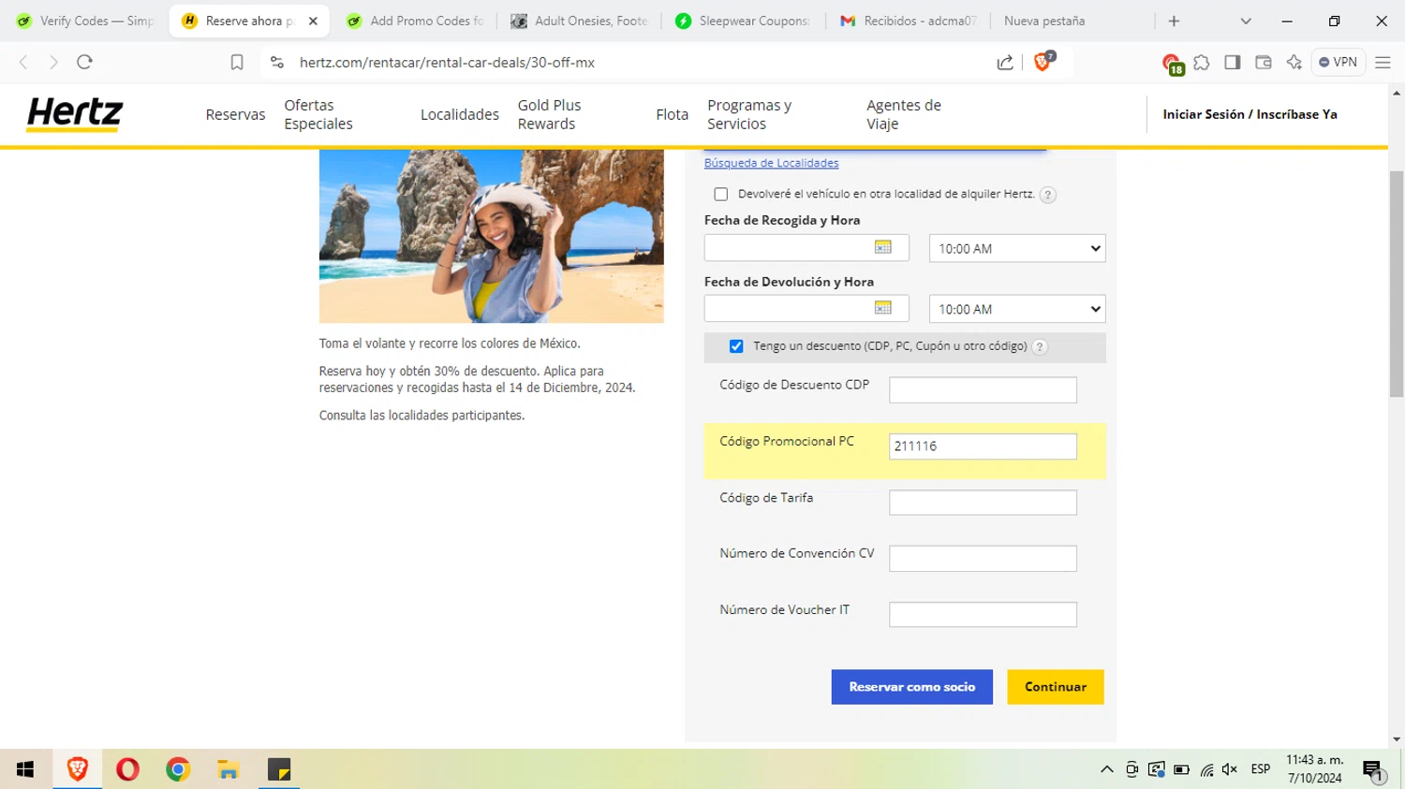Switch to the 'Nueva pestaña' tab

[1073, 21]
